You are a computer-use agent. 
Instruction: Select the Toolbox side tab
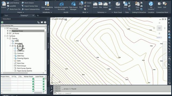point(48,79)
